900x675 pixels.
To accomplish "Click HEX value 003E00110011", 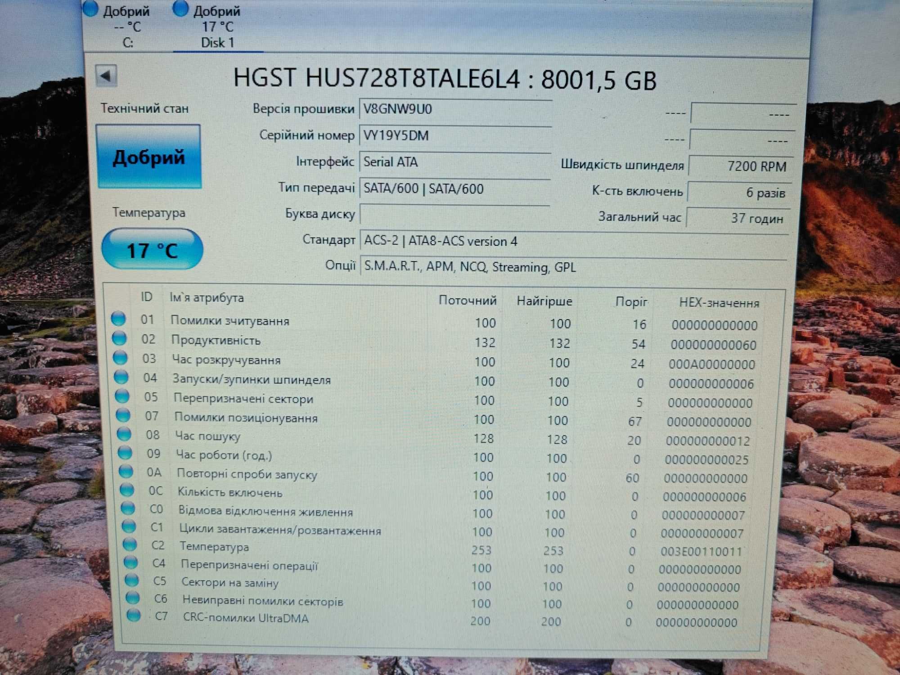I will [x=701, y=551].
